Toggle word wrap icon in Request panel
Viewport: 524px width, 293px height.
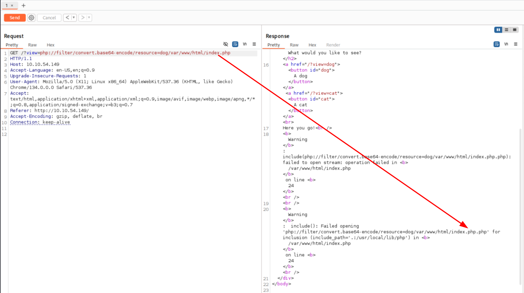tap(235, 44)
